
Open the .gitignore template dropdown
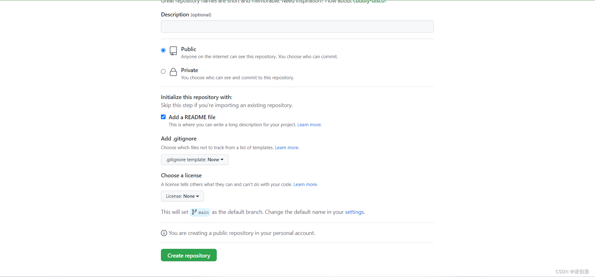(194, 160)
